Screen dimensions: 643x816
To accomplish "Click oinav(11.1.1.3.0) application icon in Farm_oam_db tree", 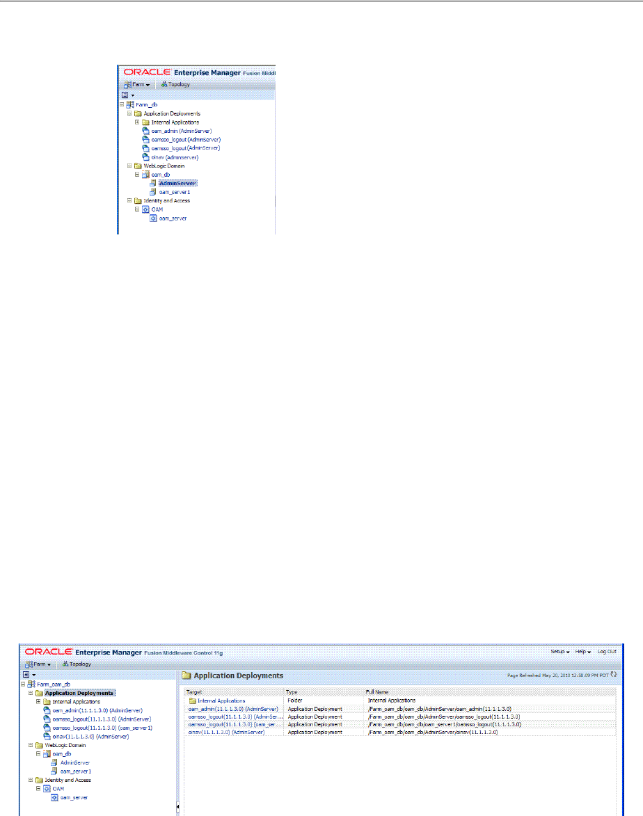I will pos(47,737).
